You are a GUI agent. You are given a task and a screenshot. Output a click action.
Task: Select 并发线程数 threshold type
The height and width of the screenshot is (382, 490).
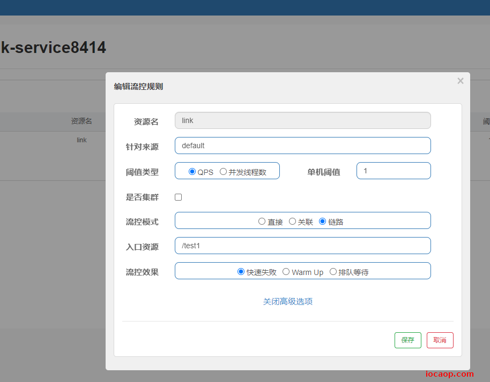(223, 172)
